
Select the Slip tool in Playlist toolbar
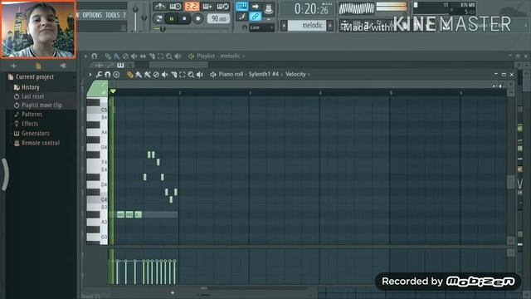coord(143,56)
